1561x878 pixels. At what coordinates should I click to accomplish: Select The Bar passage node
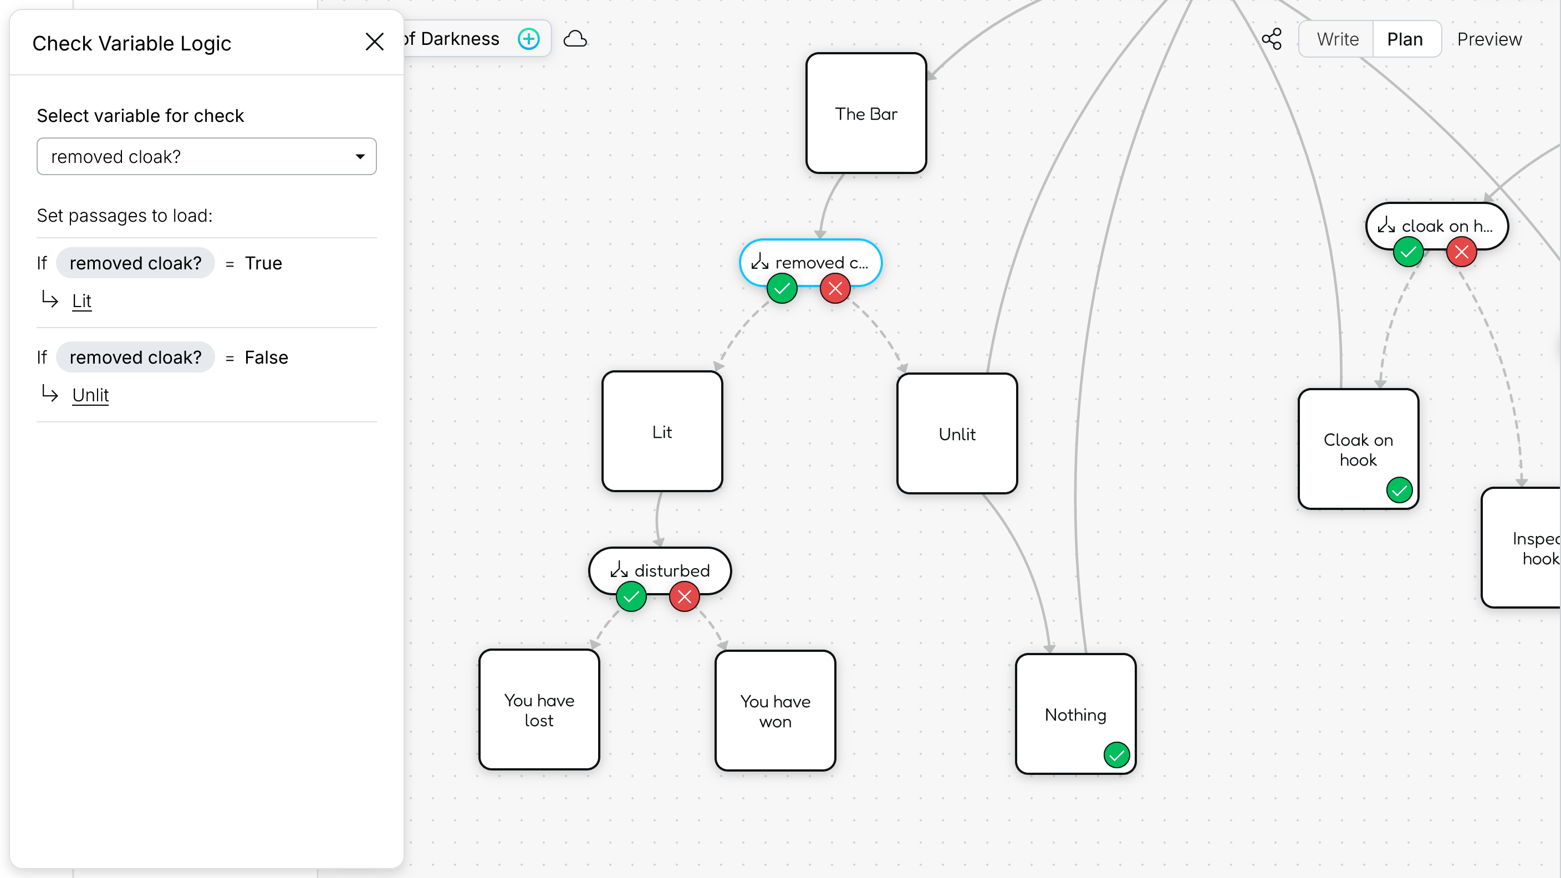[865, 113]
